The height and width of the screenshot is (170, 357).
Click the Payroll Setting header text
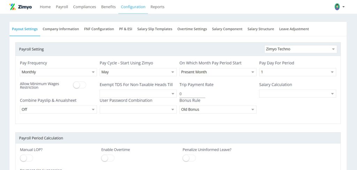click(x=31, y=49)
